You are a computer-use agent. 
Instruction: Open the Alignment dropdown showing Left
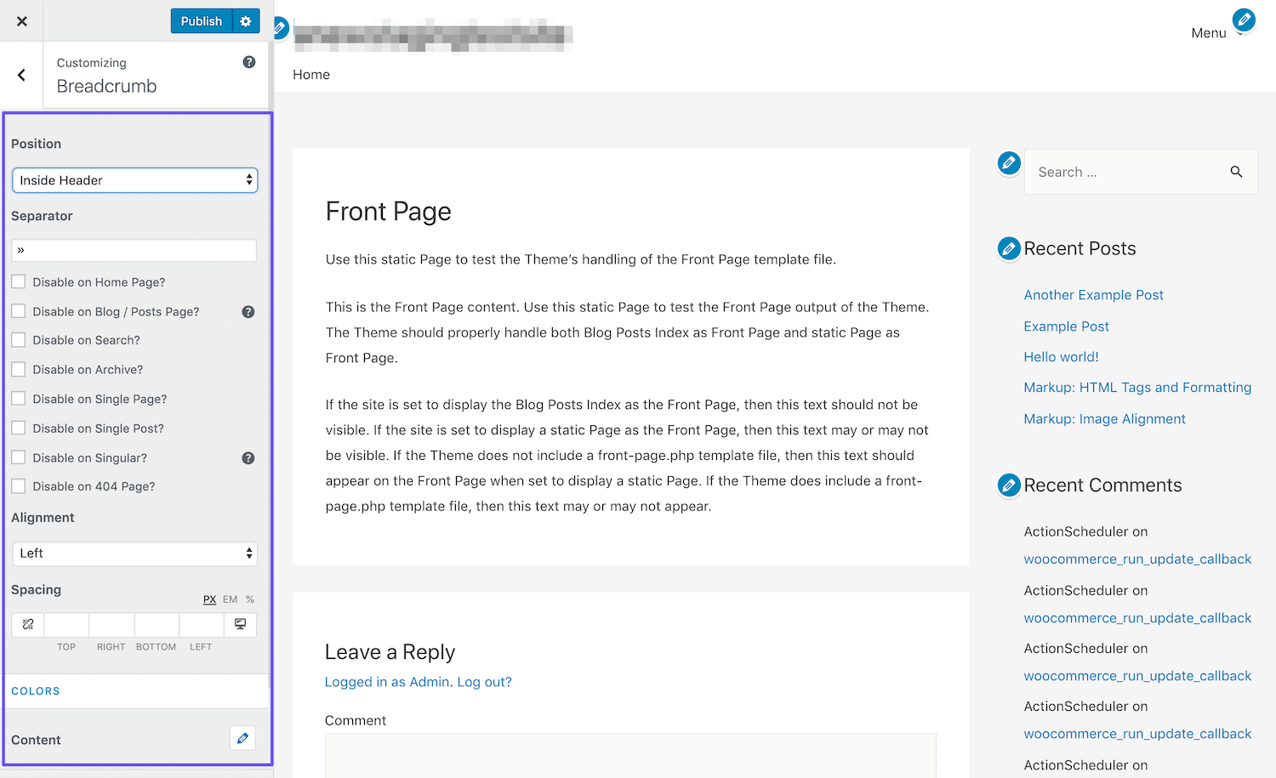coord(134,553)
